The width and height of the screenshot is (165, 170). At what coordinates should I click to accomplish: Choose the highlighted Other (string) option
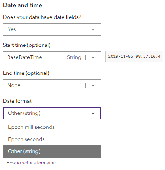52,151
